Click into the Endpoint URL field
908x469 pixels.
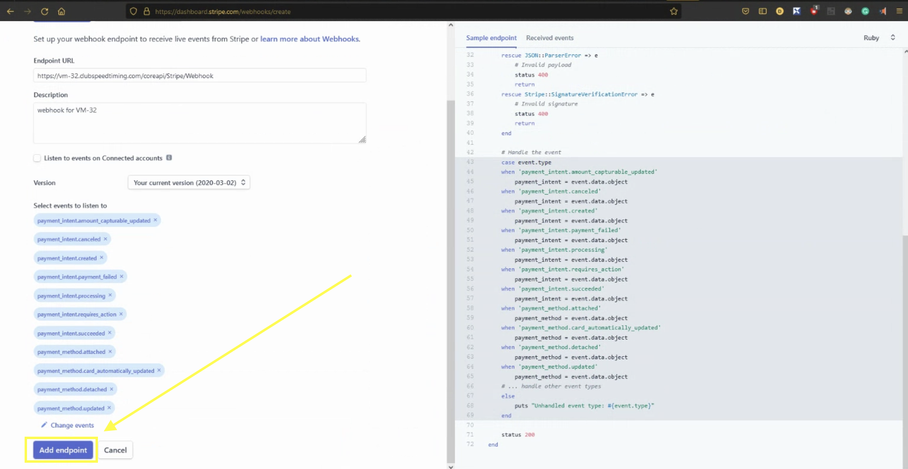pyautogui.click(x=200, y=75)
